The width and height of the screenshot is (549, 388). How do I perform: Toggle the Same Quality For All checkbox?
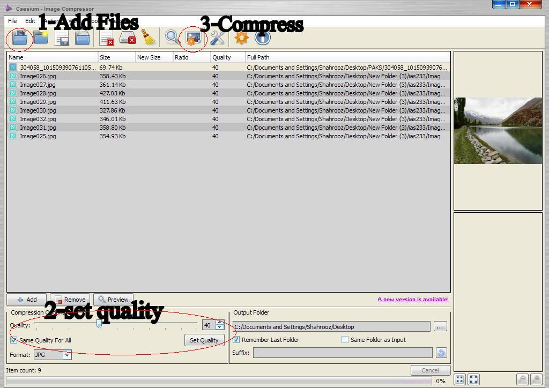click(14, 340)
